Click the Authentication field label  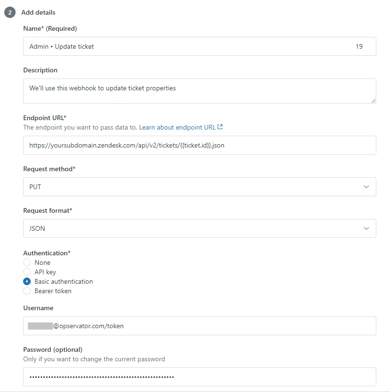pos(47,253)
